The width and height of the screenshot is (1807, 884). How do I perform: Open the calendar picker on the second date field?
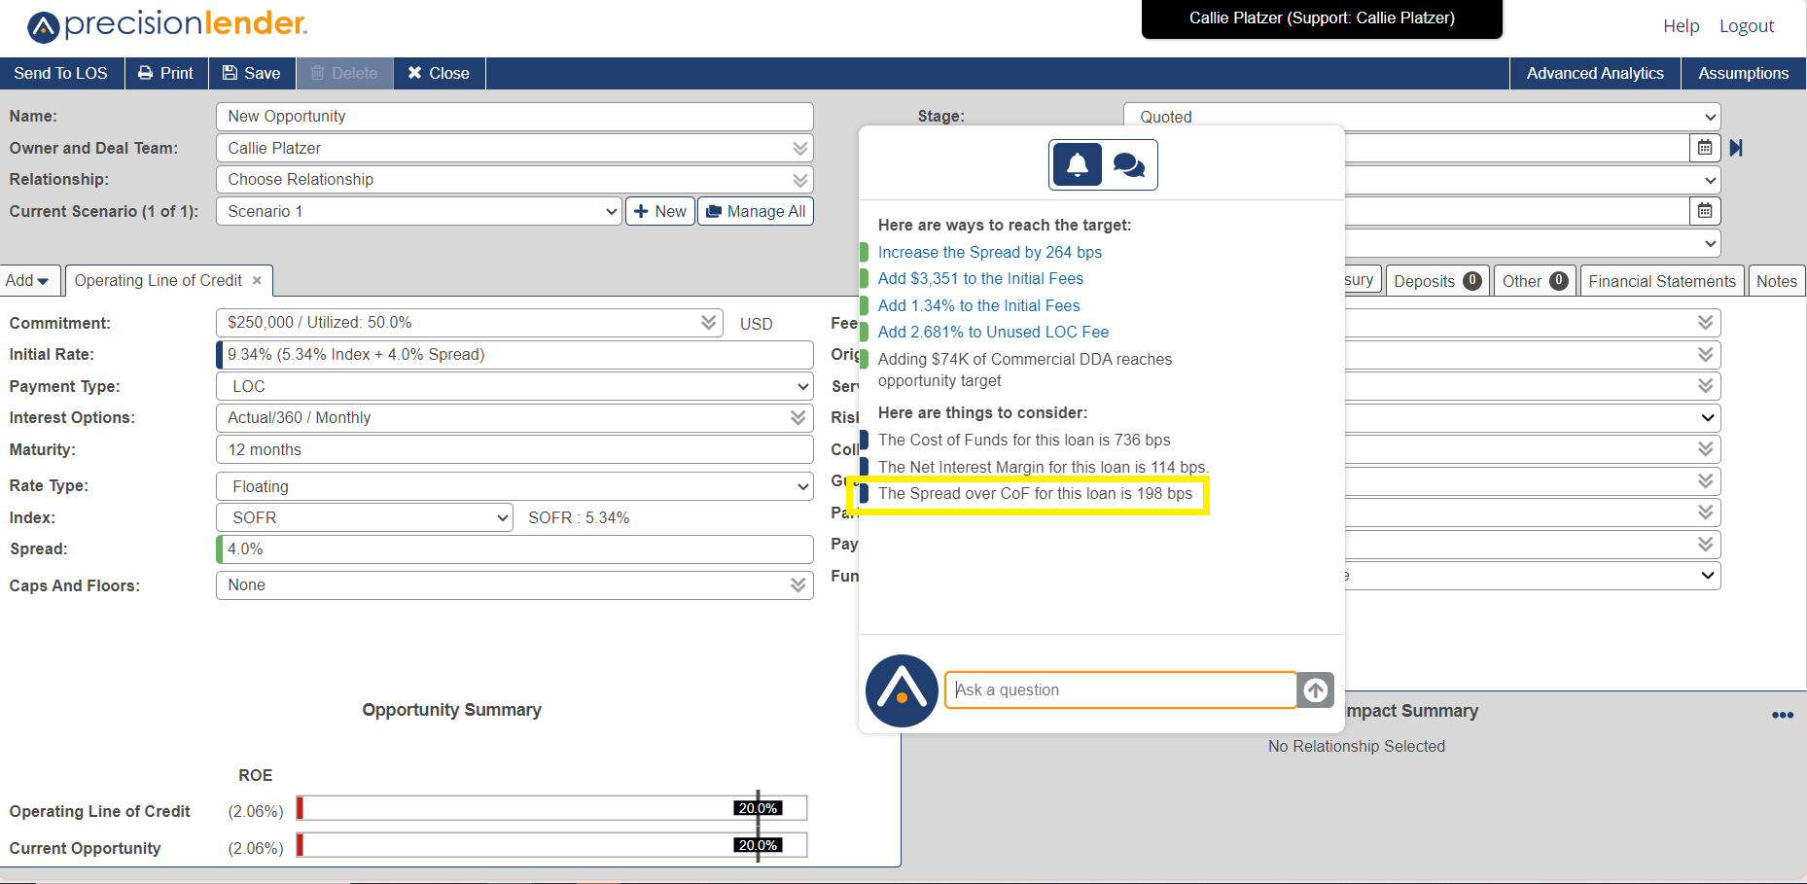(1705, 211)
